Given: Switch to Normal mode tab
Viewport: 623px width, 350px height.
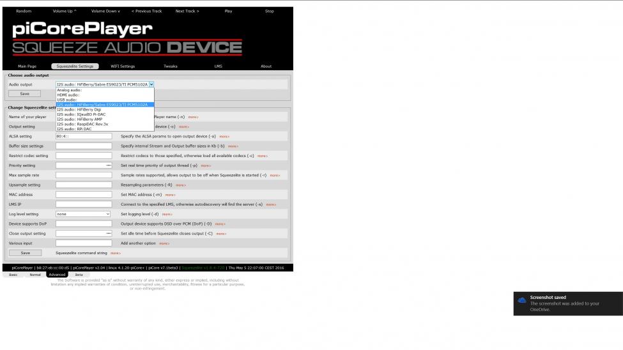Looking at the screenshot, I should point(35,275).
